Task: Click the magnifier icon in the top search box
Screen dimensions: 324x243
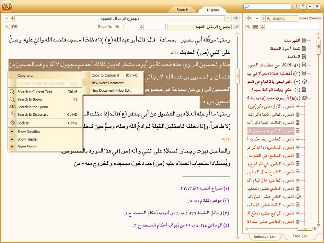Action: (247, 6)
